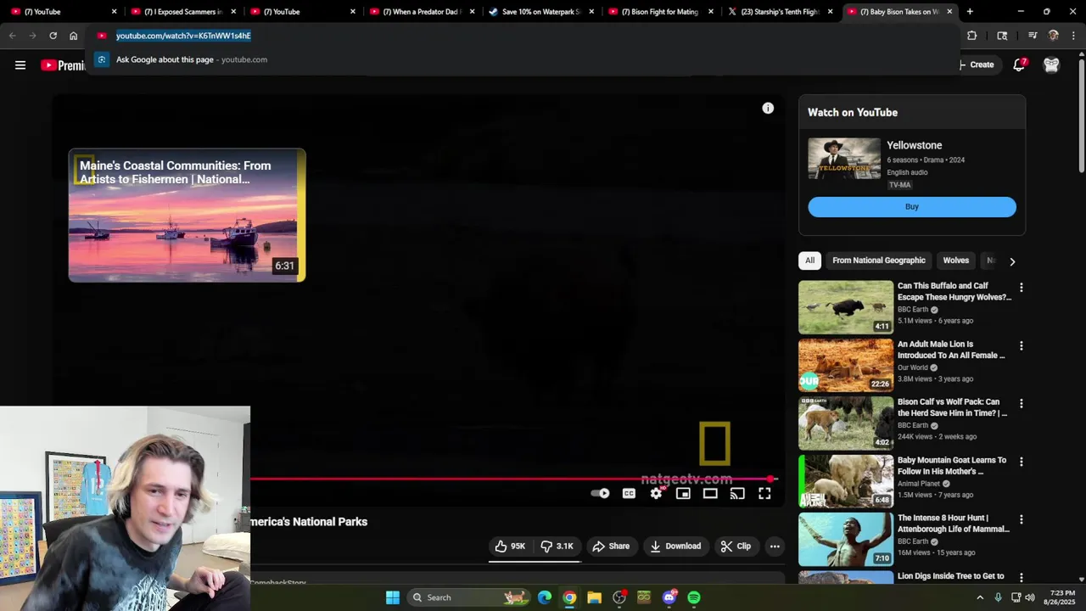Open File Explorer from the taskbar

pos(594,597)
